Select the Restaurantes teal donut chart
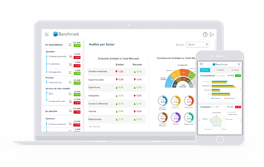The width and height of the screenshot is (264, 167). pyautogui.click(x=189, y=117)
